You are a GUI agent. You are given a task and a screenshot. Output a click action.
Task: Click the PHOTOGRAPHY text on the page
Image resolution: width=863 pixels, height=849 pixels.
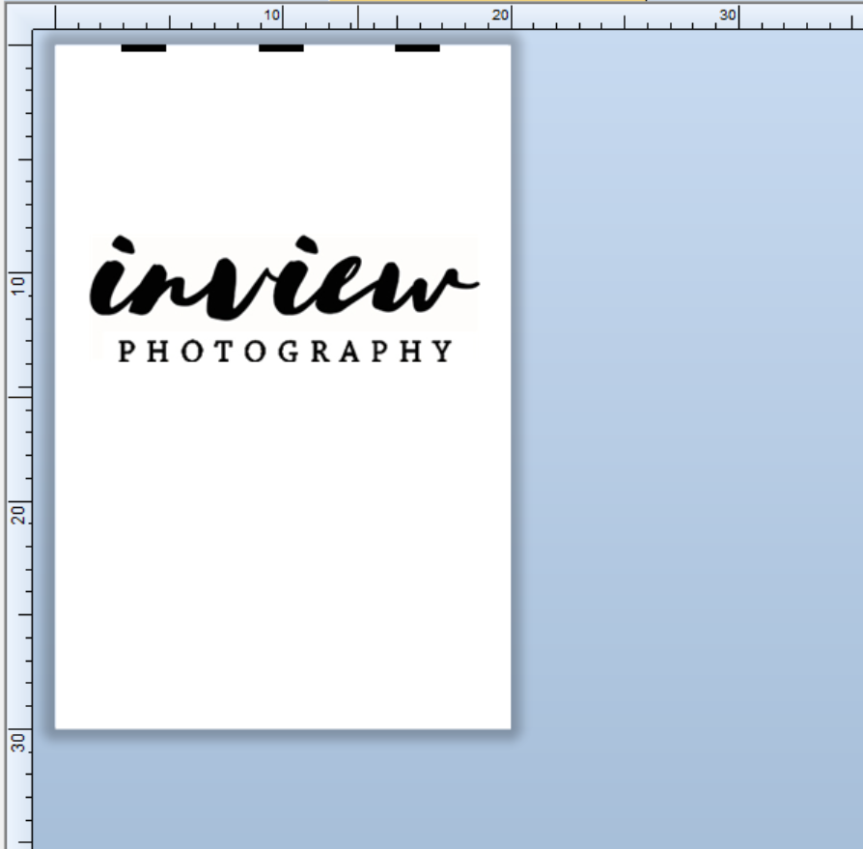285,352
